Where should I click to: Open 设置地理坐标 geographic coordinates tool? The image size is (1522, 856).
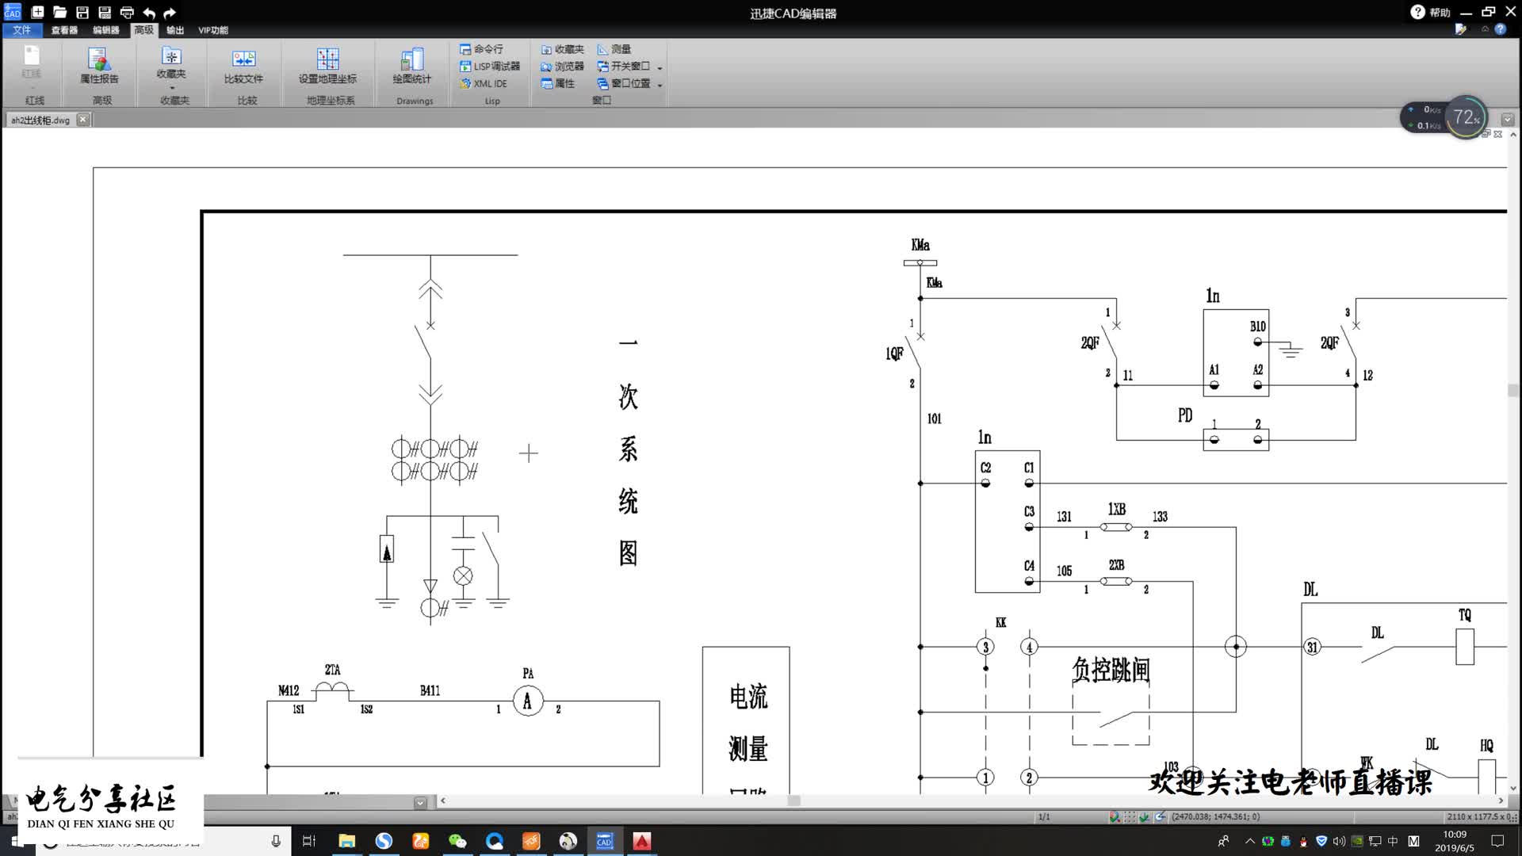pyautogui.click(x=327, y=65)
